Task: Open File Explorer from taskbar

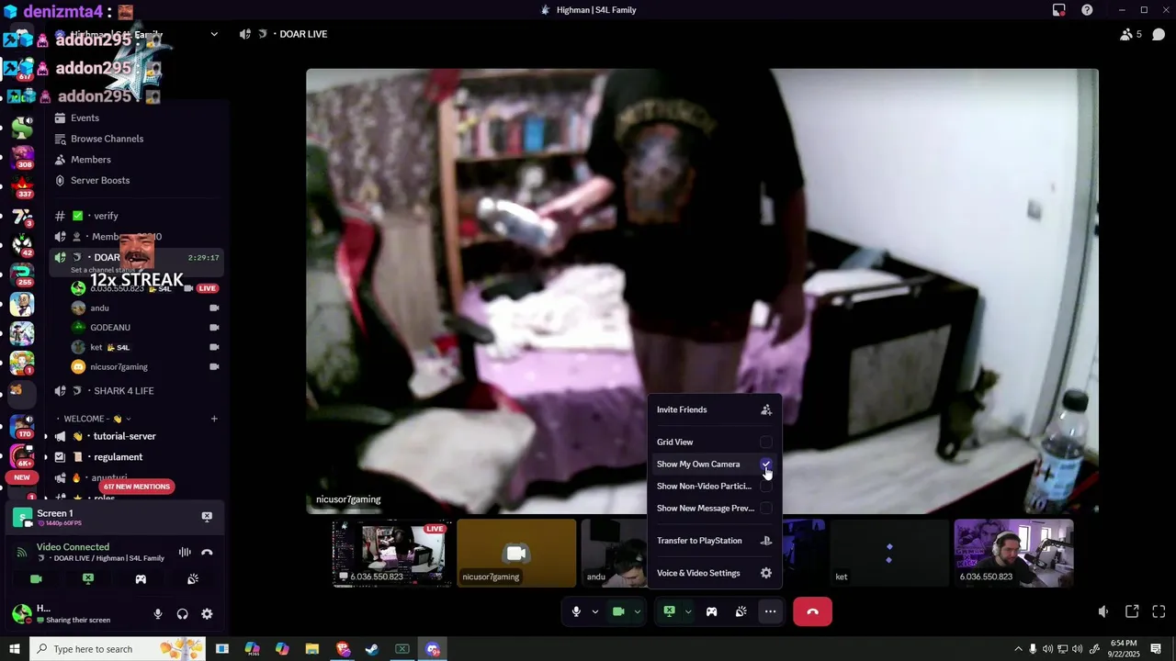Action: tap(312, 649)
